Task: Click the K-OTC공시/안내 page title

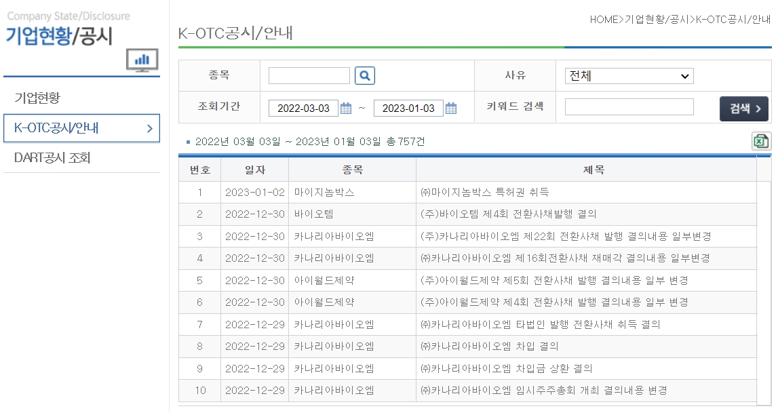Action: [x=235, y=33]
